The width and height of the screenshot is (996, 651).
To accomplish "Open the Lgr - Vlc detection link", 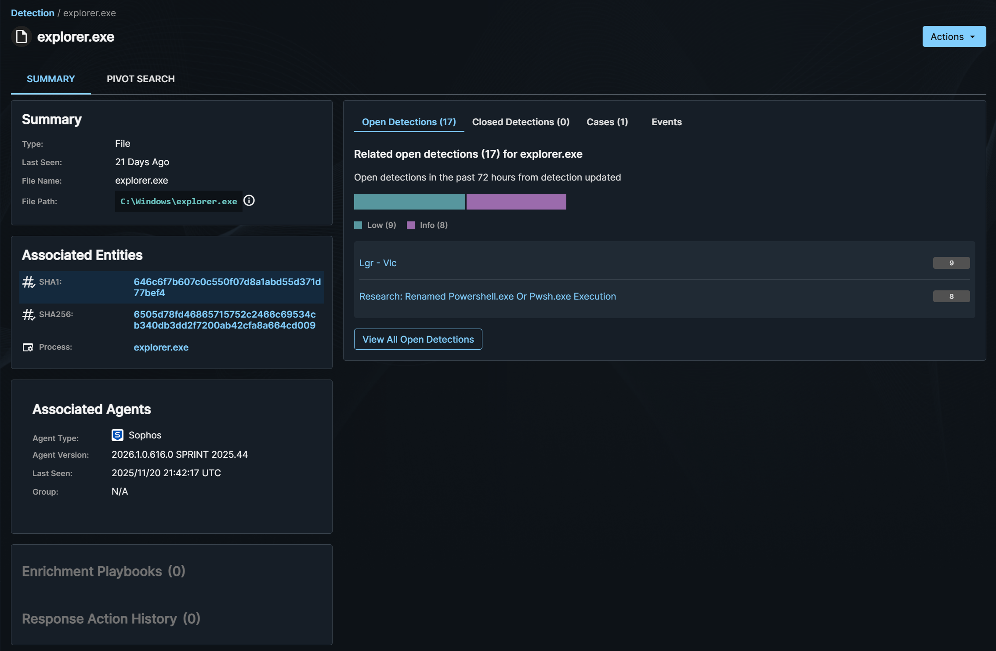I will click(x=378, y=263).
